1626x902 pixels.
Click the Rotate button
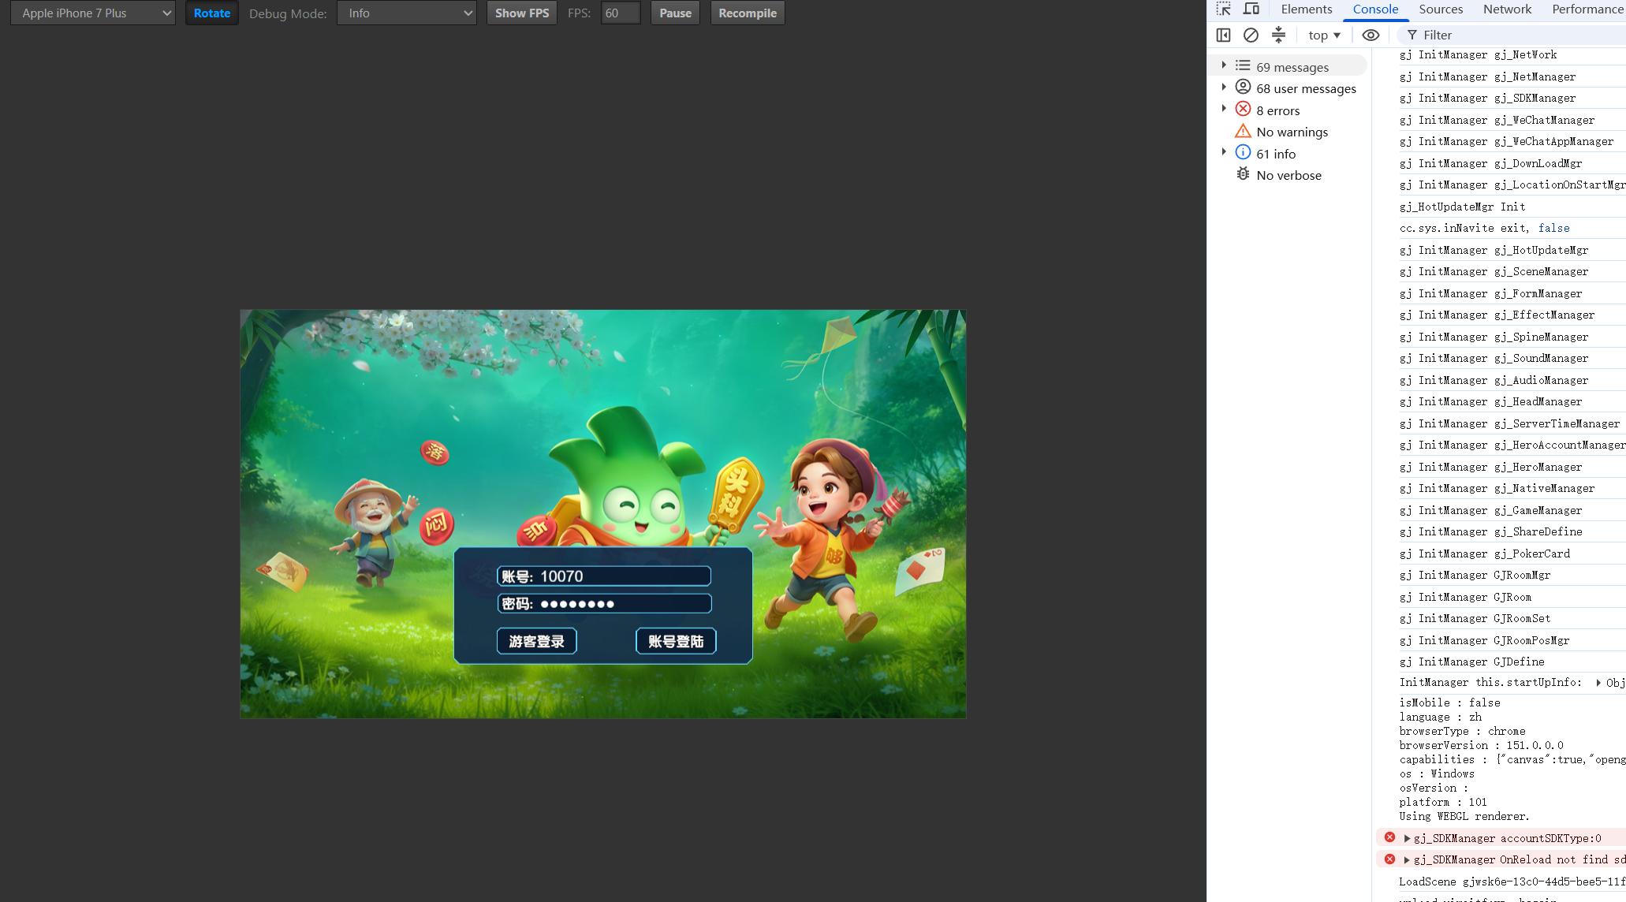tap(212, 13)
